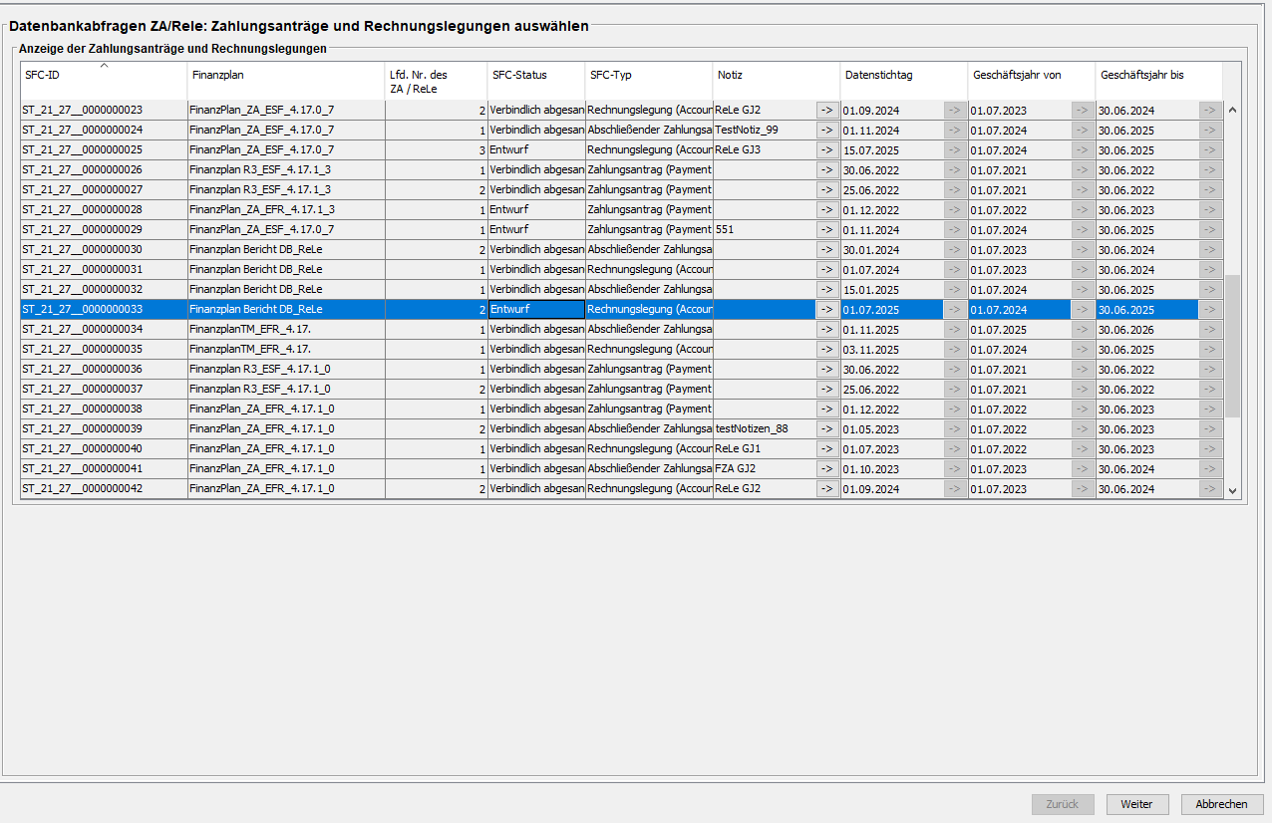The height and width of the screenshot is (823, 1272).
Task: Click Notiz arrow for row ST_21_27__0000000035
Action: (x=827, y=349)
